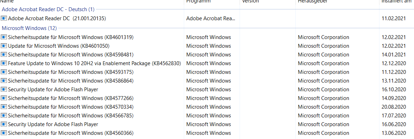Sort by the Herausgeber column header
Image resolution: width=414 pixels, height=139 pixels.
click(x=313, y=2)
